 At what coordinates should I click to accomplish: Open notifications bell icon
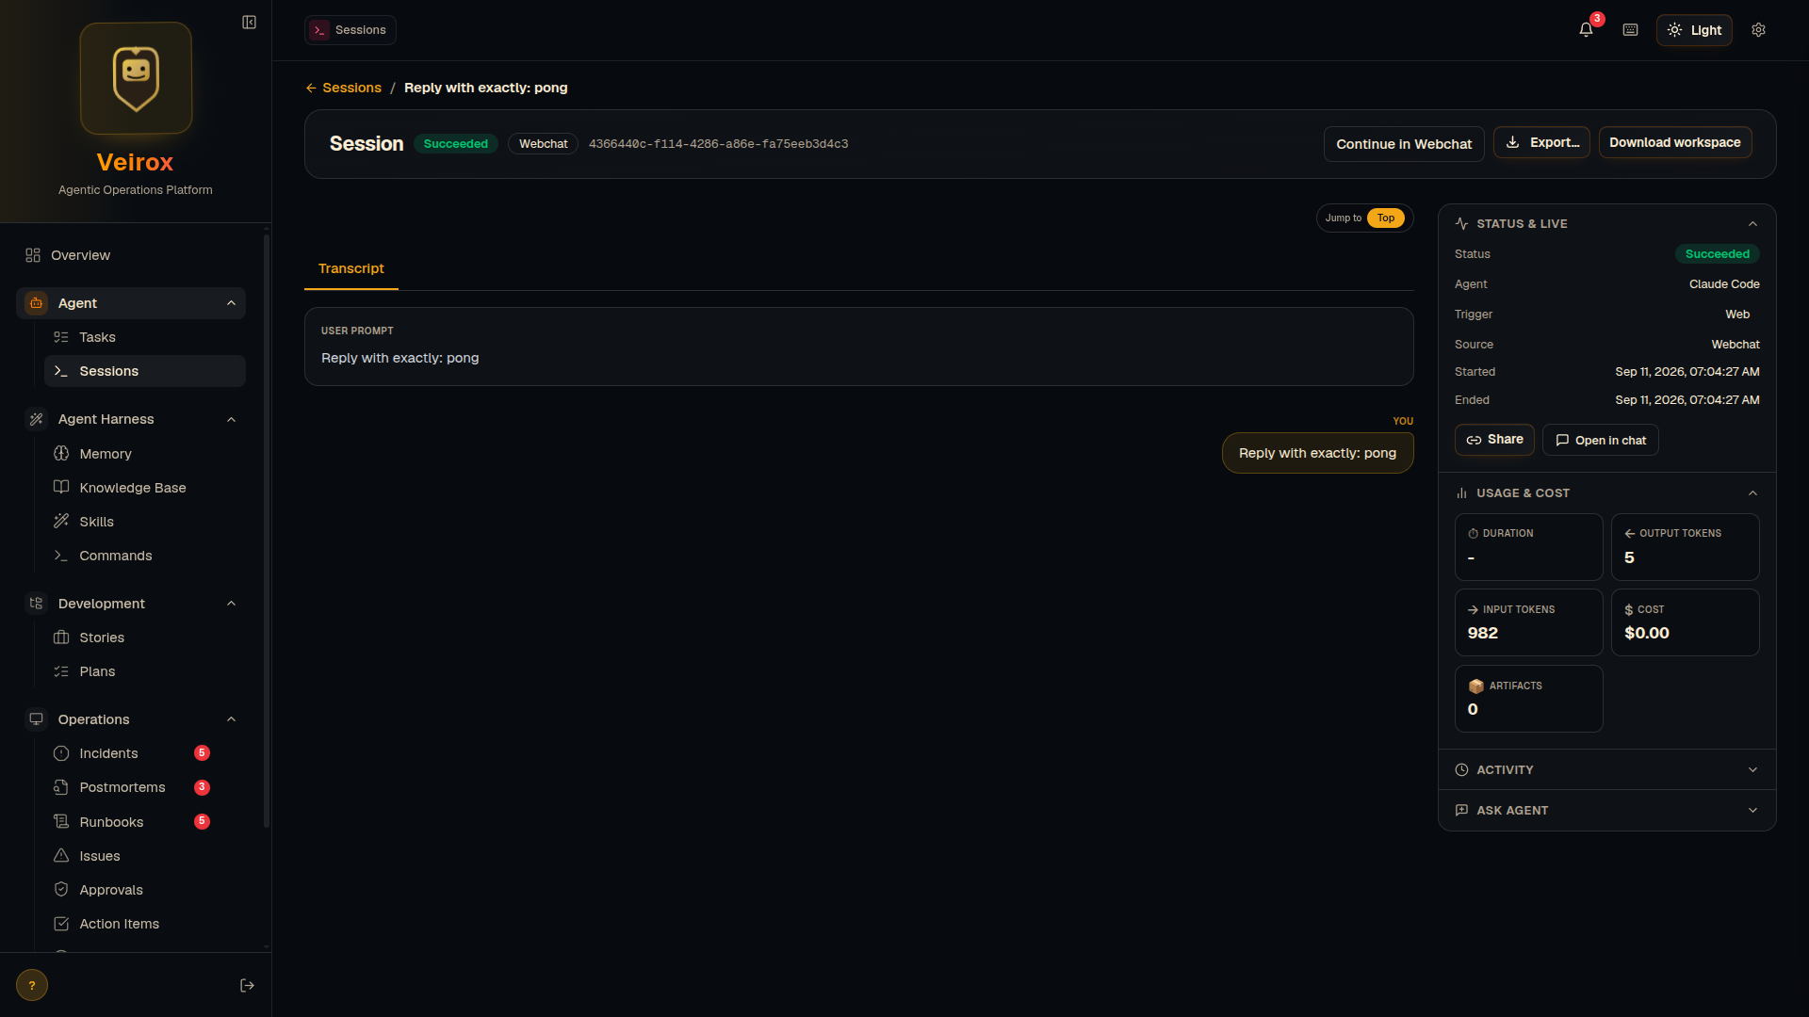(1586, 30)
